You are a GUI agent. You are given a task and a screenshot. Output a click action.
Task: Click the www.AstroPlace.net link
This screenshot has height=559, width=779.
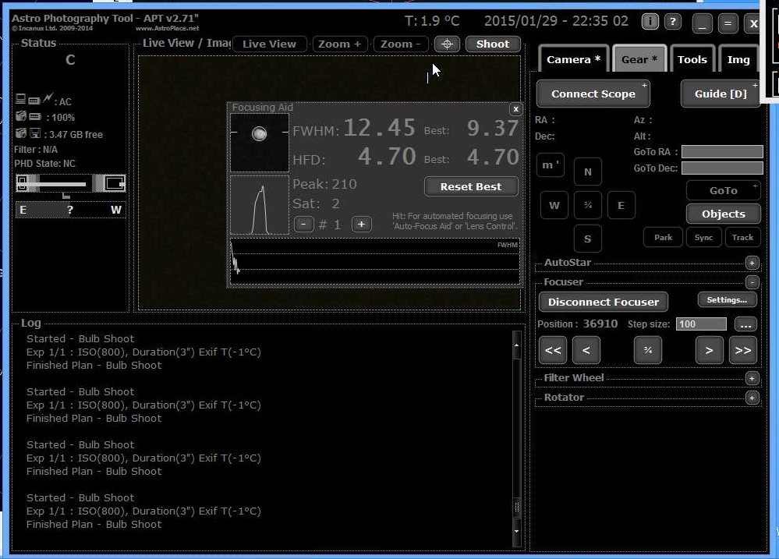167,28
